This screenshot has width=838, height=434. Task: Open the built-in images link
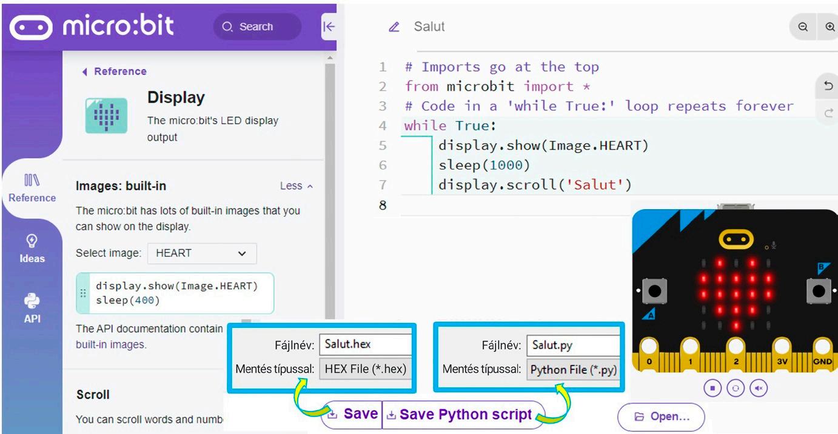click(x=110, y=344)
